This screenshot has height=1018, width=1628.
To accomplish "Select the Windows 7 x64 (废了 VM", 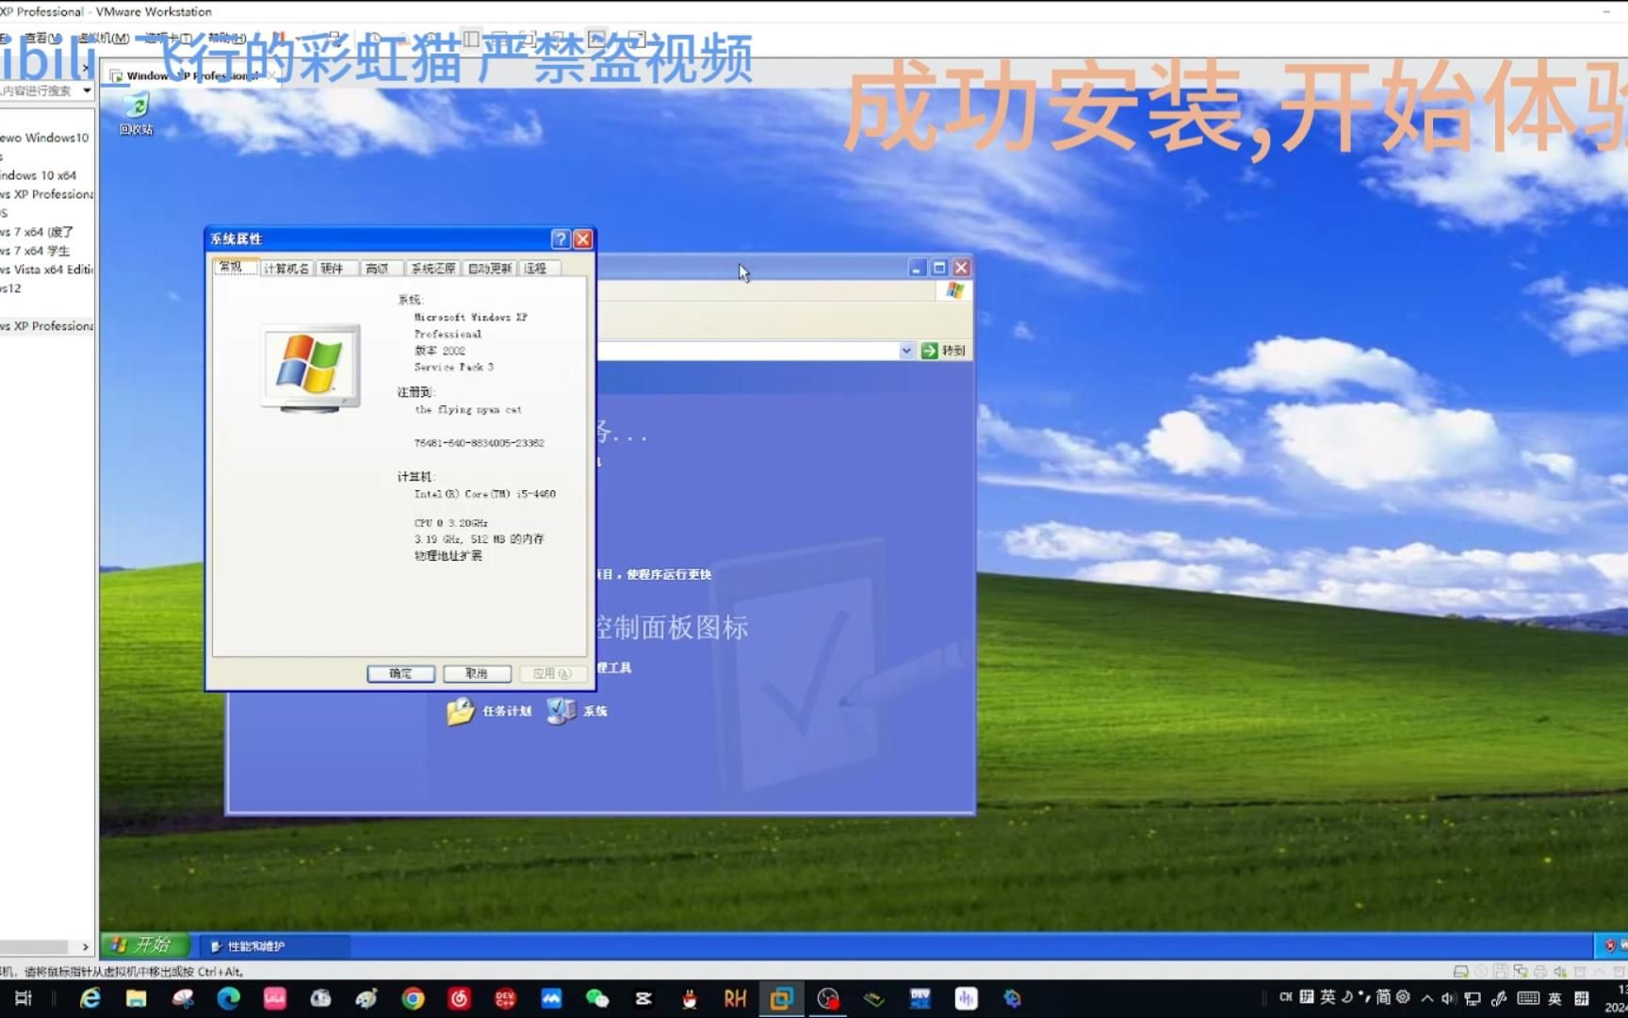I will tap(37, 232).
